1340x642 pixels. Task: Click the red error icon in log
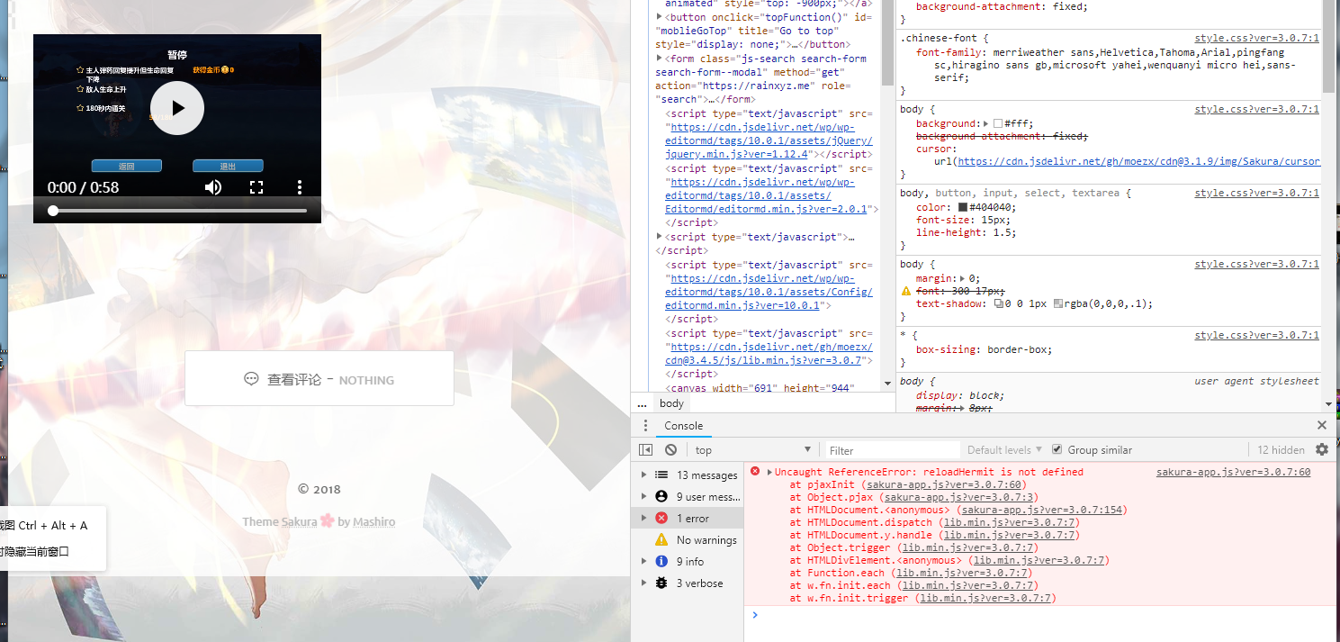pyautogui.click(x=755, y=471)
